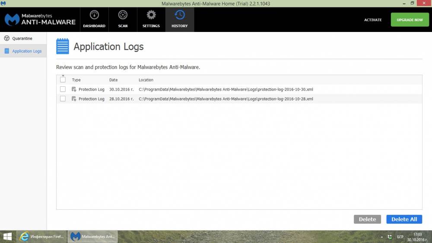
Task: Select protection-log-2016-10-28.xml path text
Action: point(226,99)
